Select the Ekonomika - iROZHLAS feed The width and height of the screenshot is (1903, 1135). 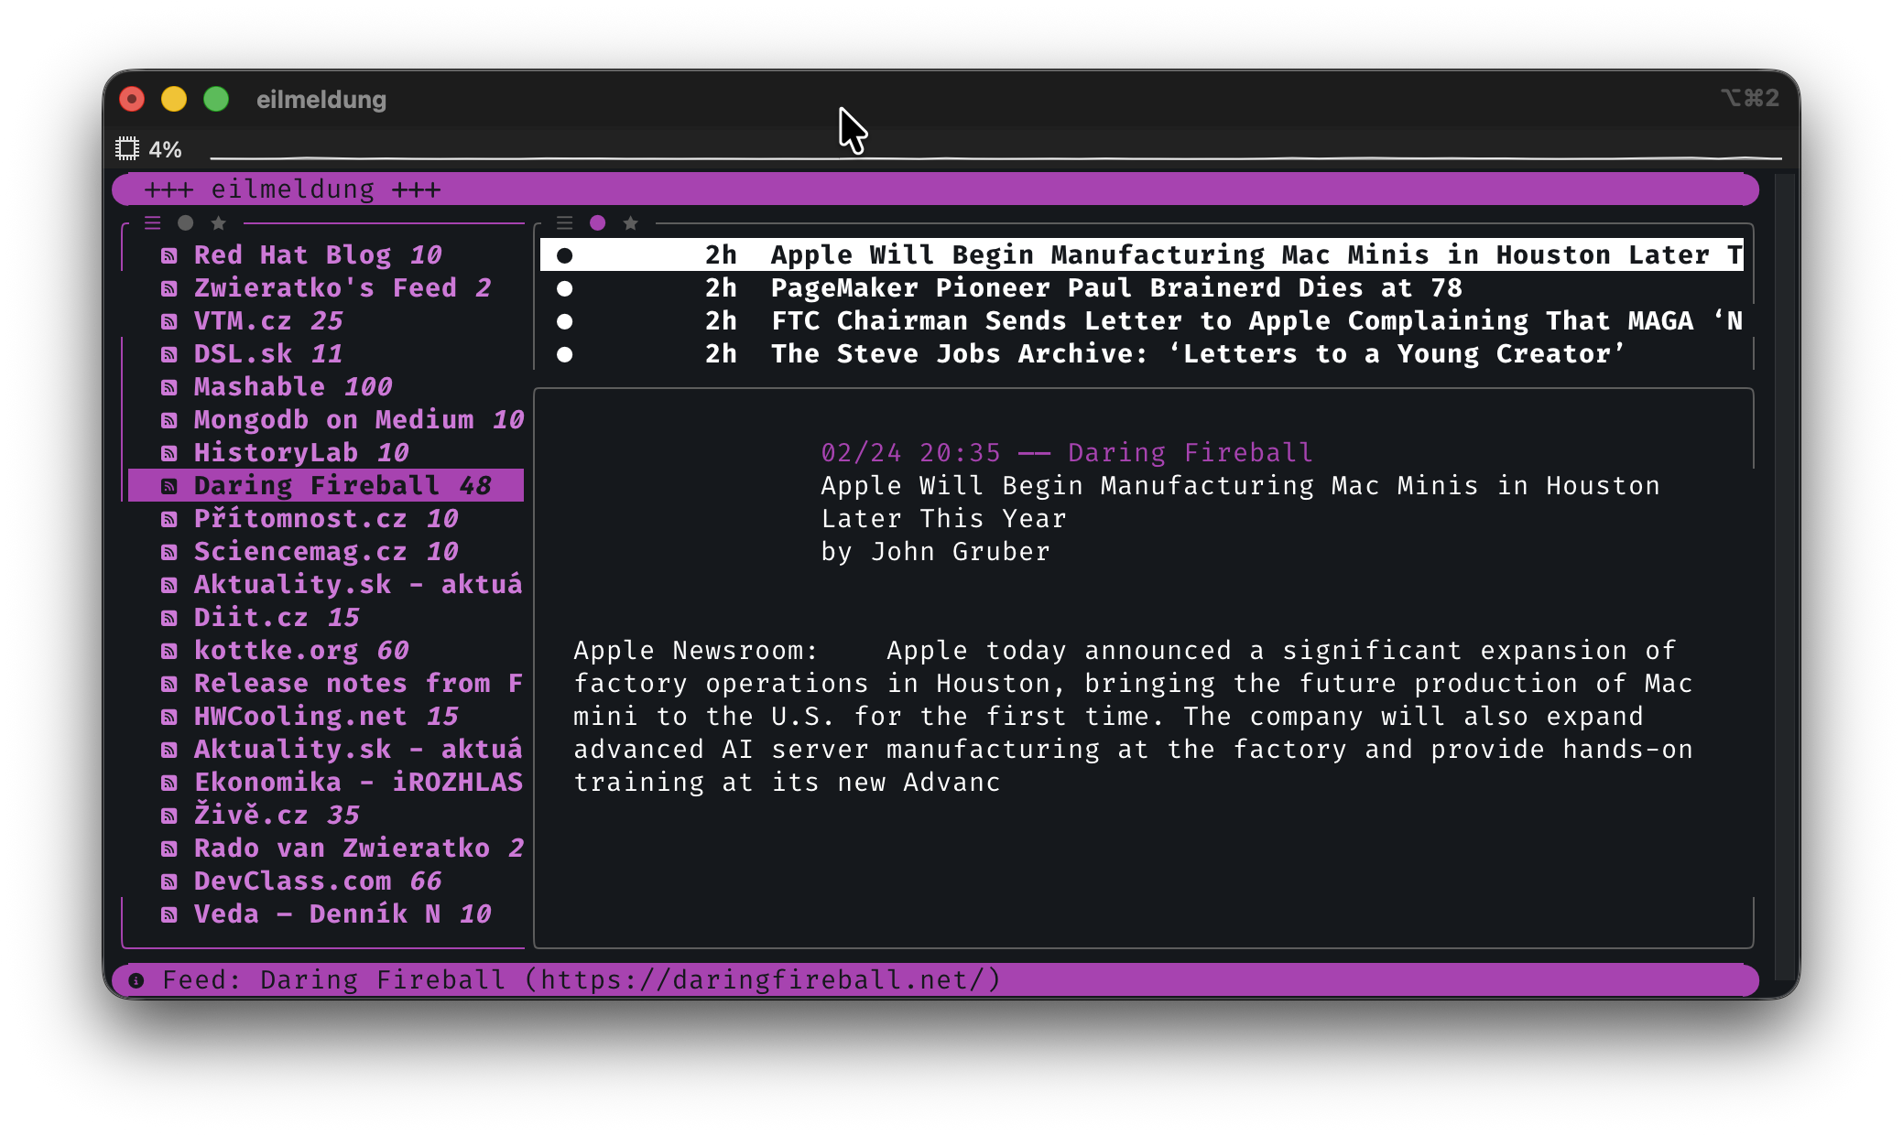[x=326, y=783]
